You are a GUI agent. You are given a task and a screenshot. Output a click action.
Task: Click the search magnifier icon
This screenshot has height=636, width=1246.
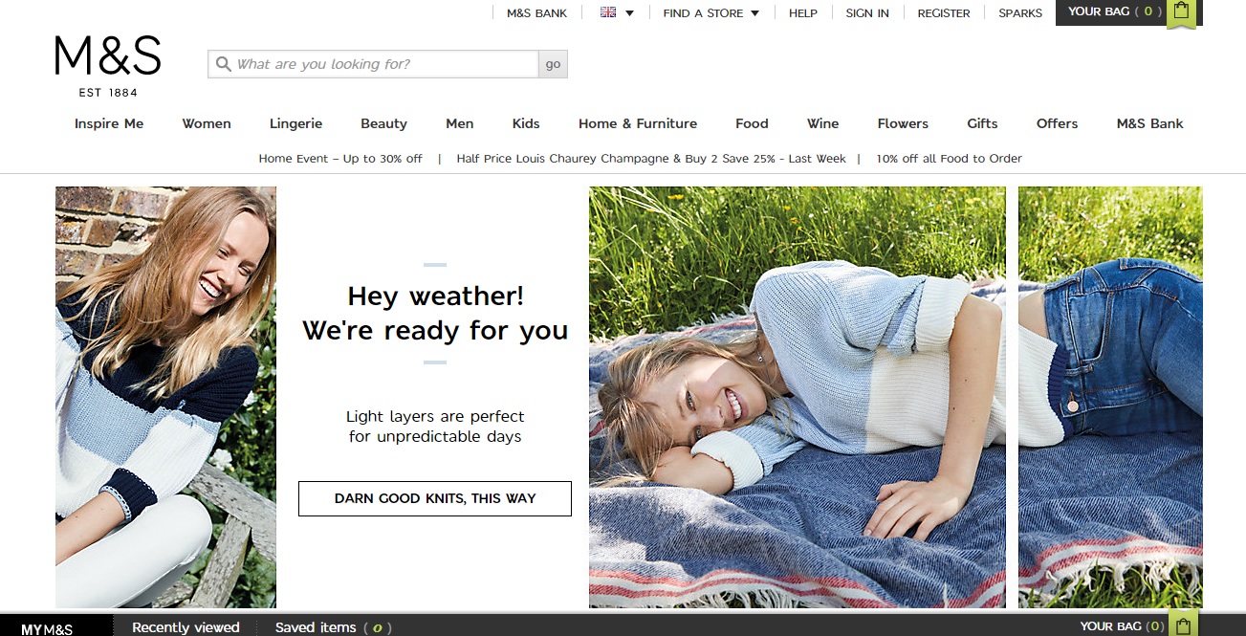point(223,63)
